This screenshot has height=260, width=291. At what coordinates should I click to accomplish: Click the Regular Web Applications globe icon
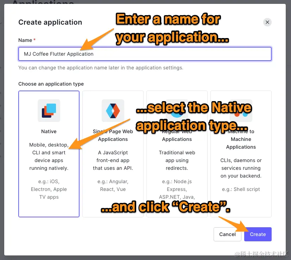177,110
